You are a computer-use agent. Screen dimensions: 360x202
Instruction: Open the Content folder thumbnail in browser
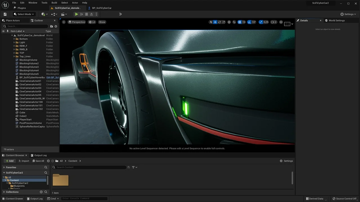pyautogui.click(x=60, y=180)
